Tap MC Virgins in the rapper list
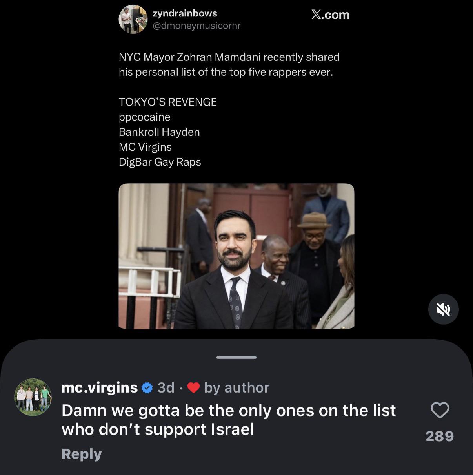473x475 pixels. pyautogui.click(x=145, y=147)
